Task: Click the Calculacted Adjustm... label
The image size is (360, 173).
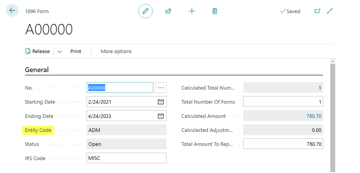Action: pyautogui.click(x=207, y=130)
